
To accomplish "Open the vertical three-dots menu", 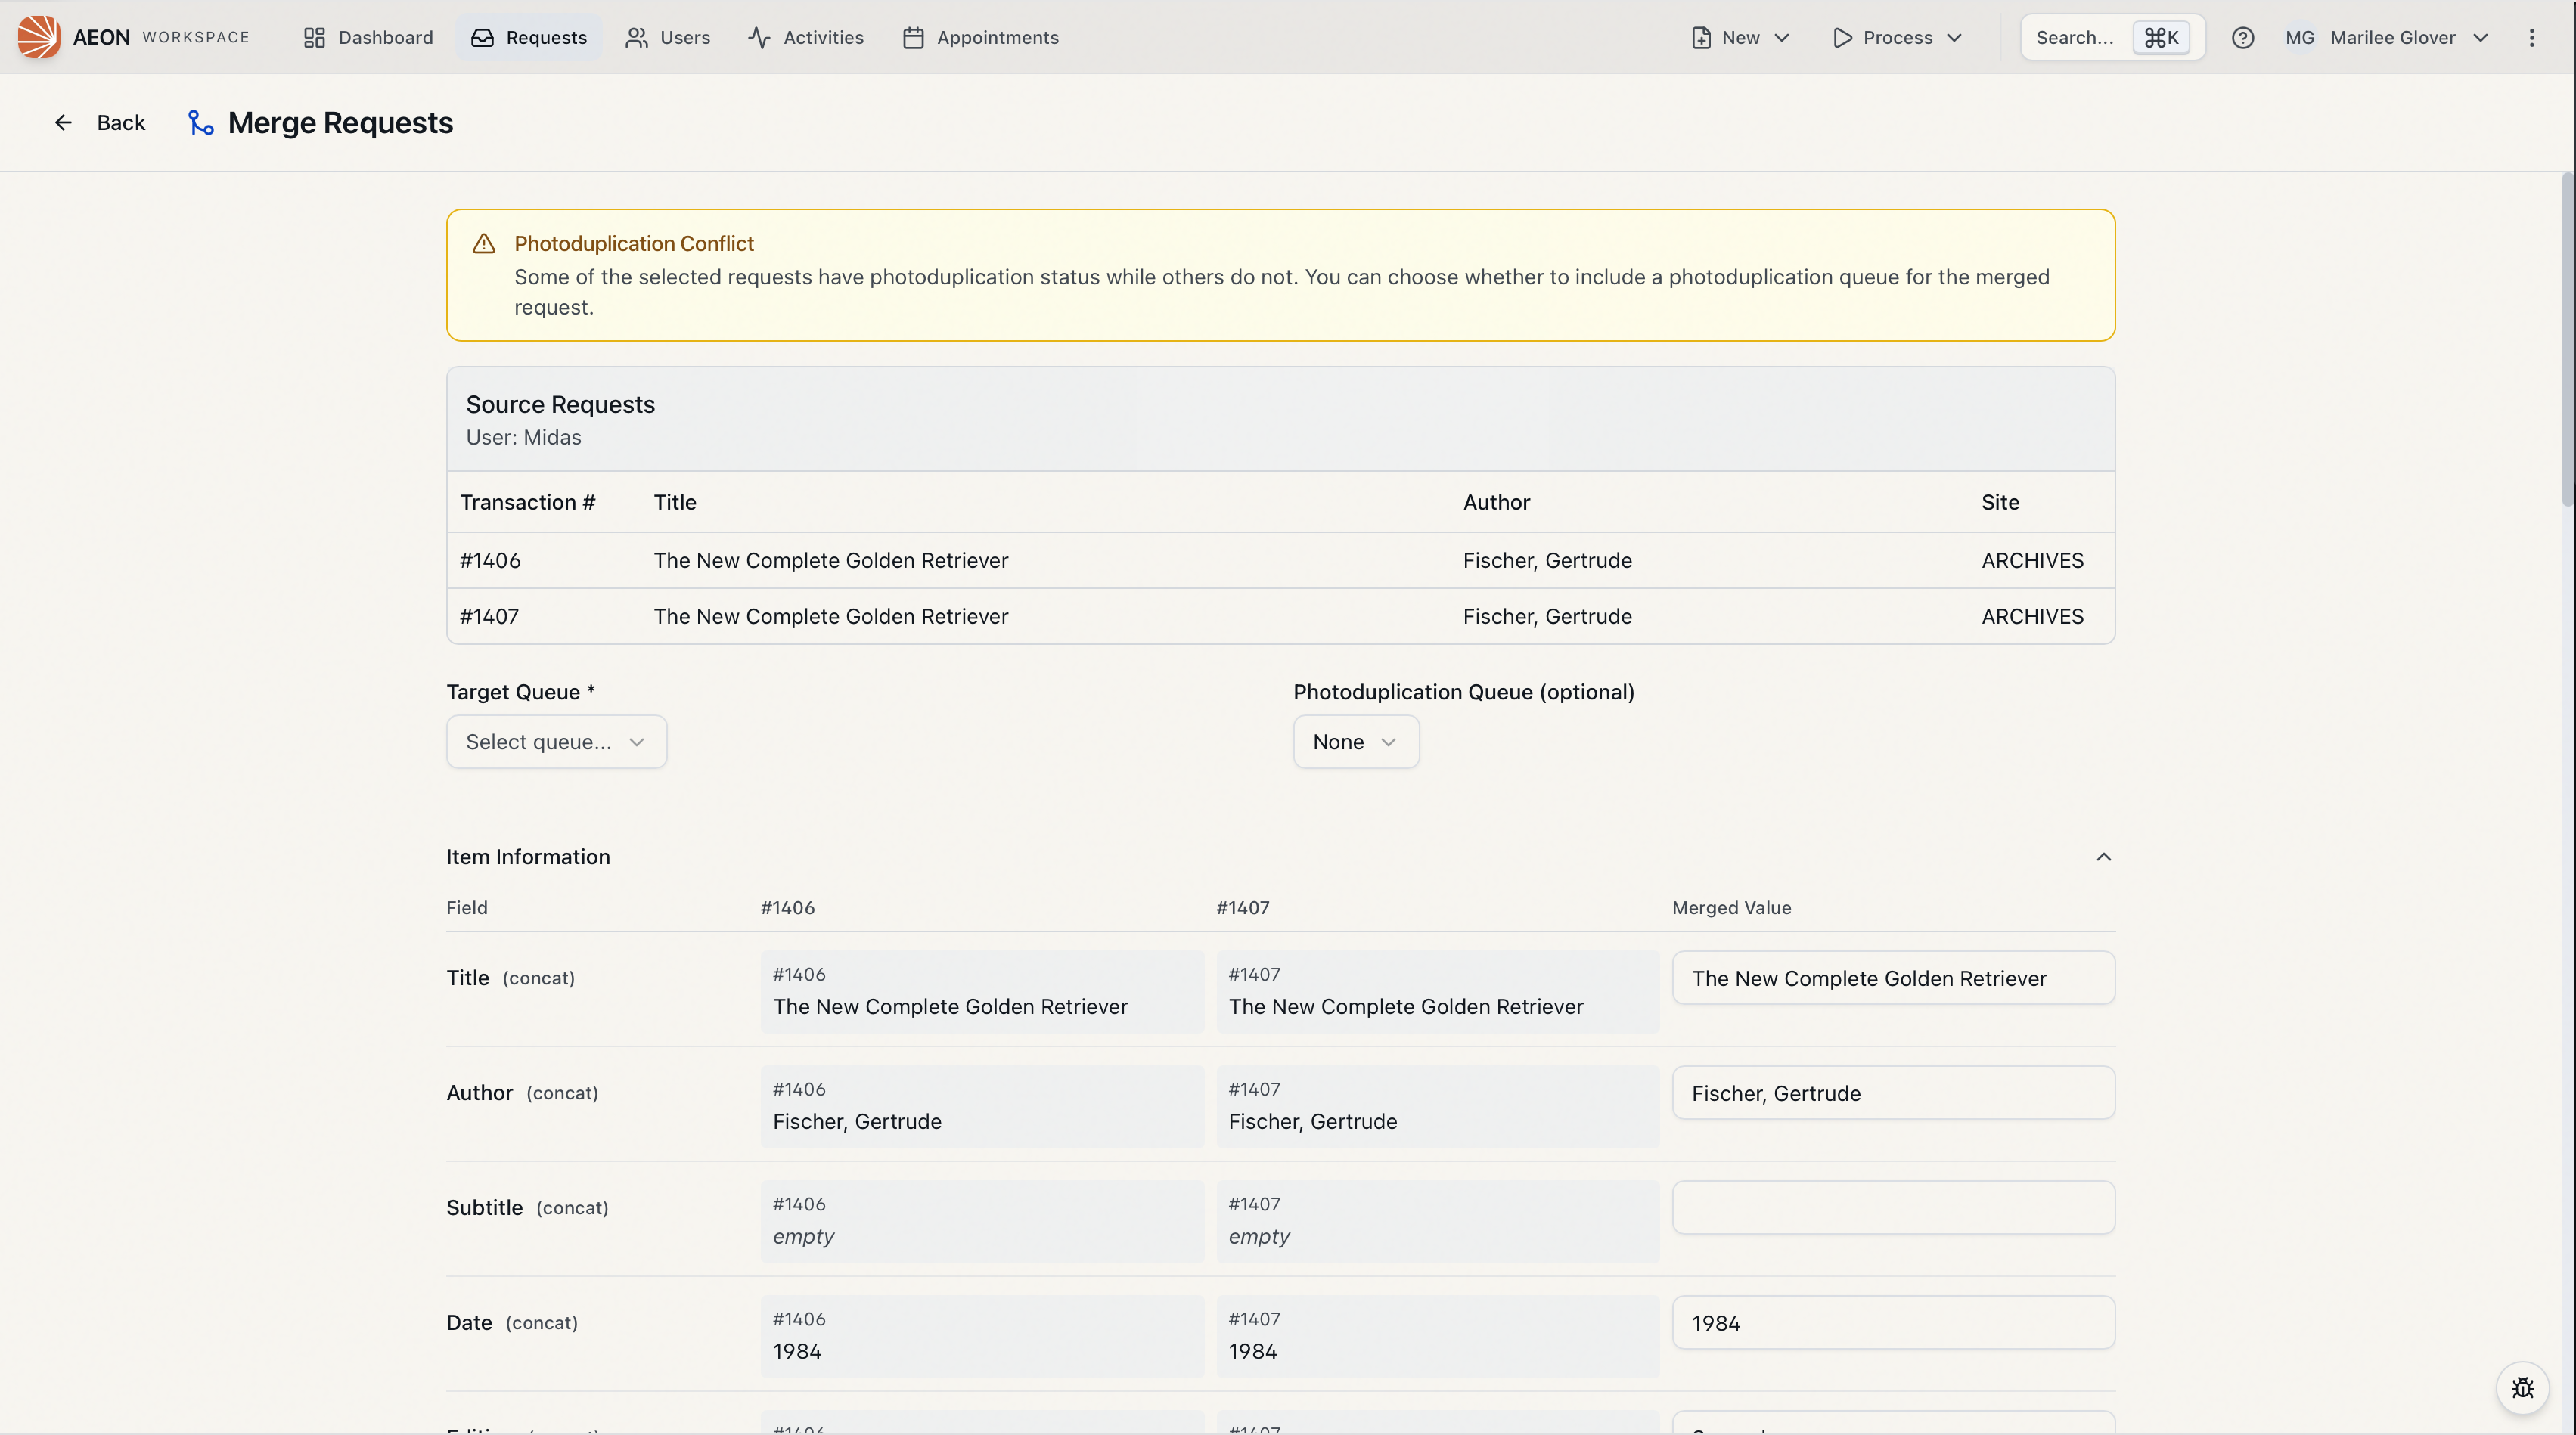I will (x=2532, y=37).
